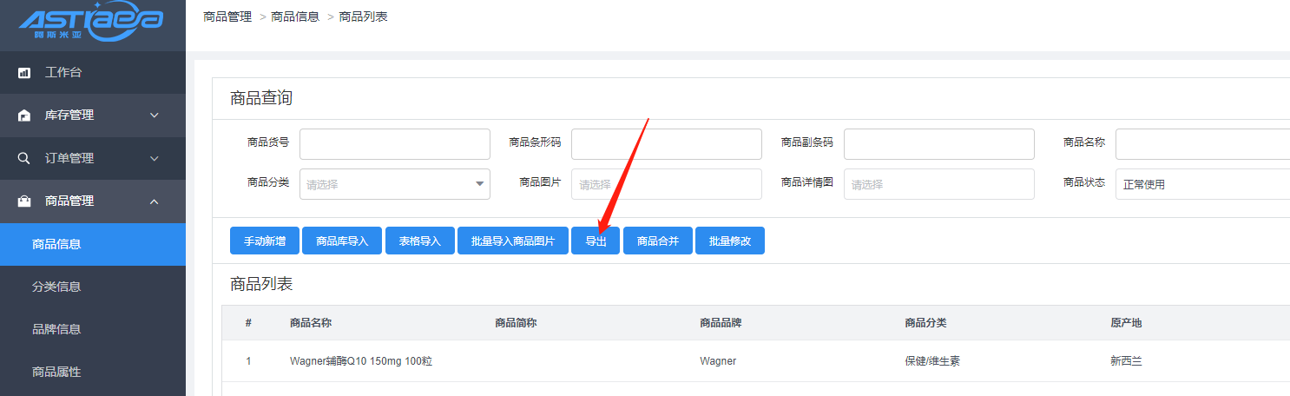Open the 商品状态 dropdown showing 正常使用
1290x396 pixels.
coord(1201,184)
